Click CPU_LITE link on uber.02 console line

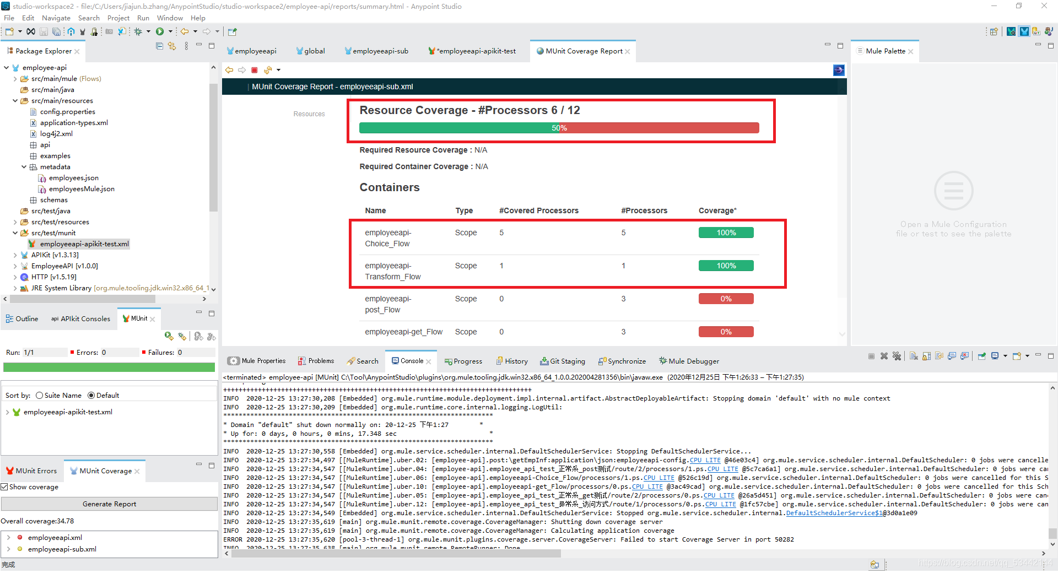point(705,460)
